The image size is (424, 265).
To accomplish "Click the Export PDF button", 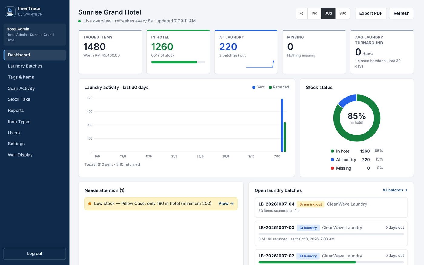I will point(371,13).
